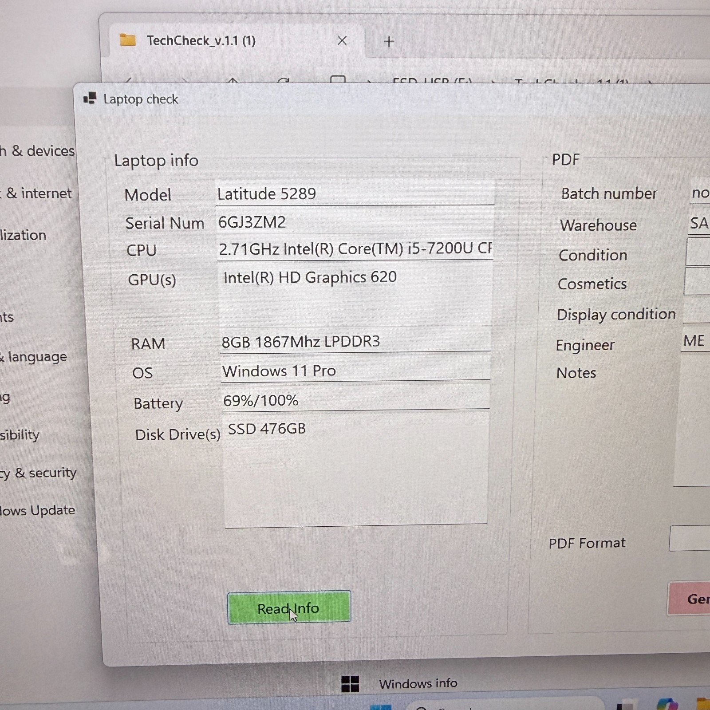Click the Model field showing Latitude 5289
This screenshot has width=710, height=710.
click(x=355, y=193)
